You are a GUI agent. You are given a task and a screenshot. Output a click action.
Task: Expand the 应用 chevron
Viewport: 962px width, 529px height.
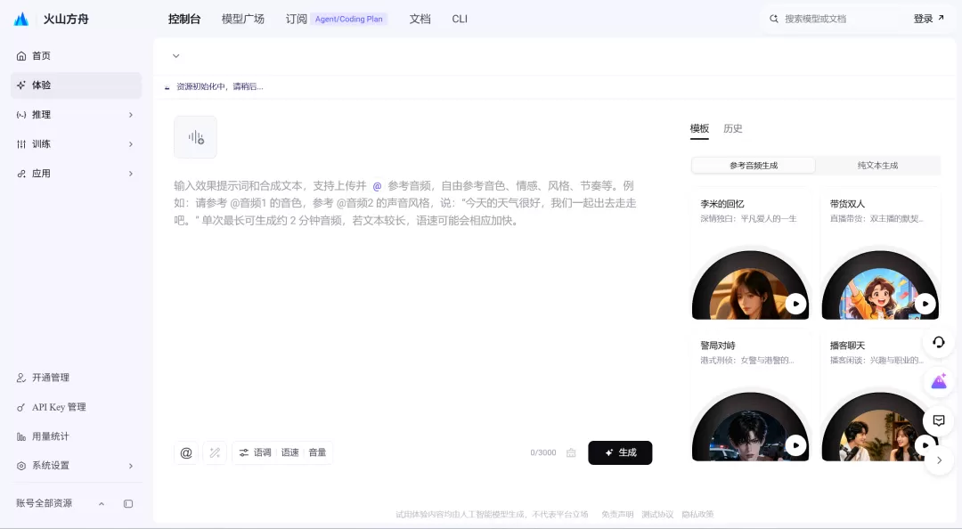tap(131, 174)
